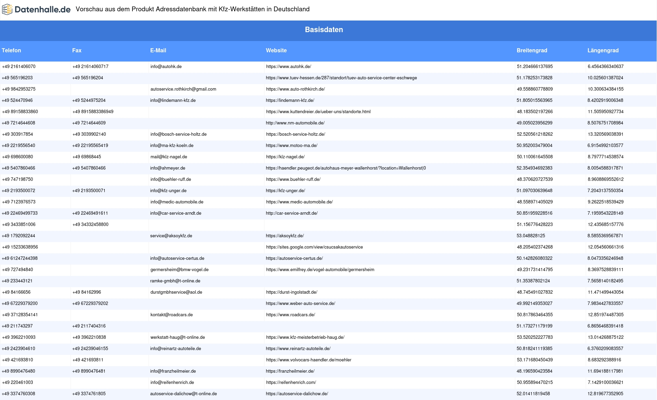Open the https://www.reinartz-autoteile.de/ website entry
The height and width of the screenshot is (400, 657).
click(x=298, y=349)
